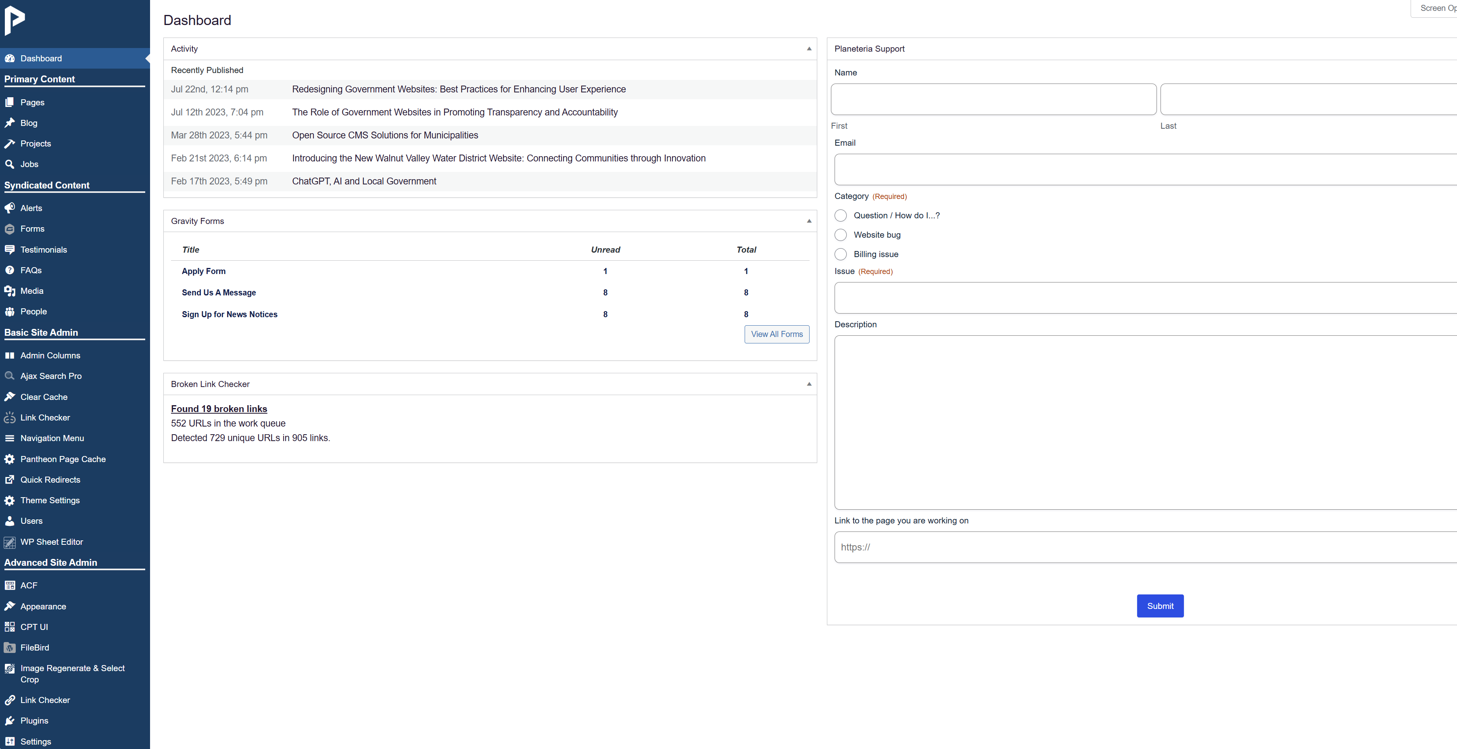Screen dimensions: 1457x749
Task: Click the Pantheon Page Cache gear icon
Action: (10, 459)
